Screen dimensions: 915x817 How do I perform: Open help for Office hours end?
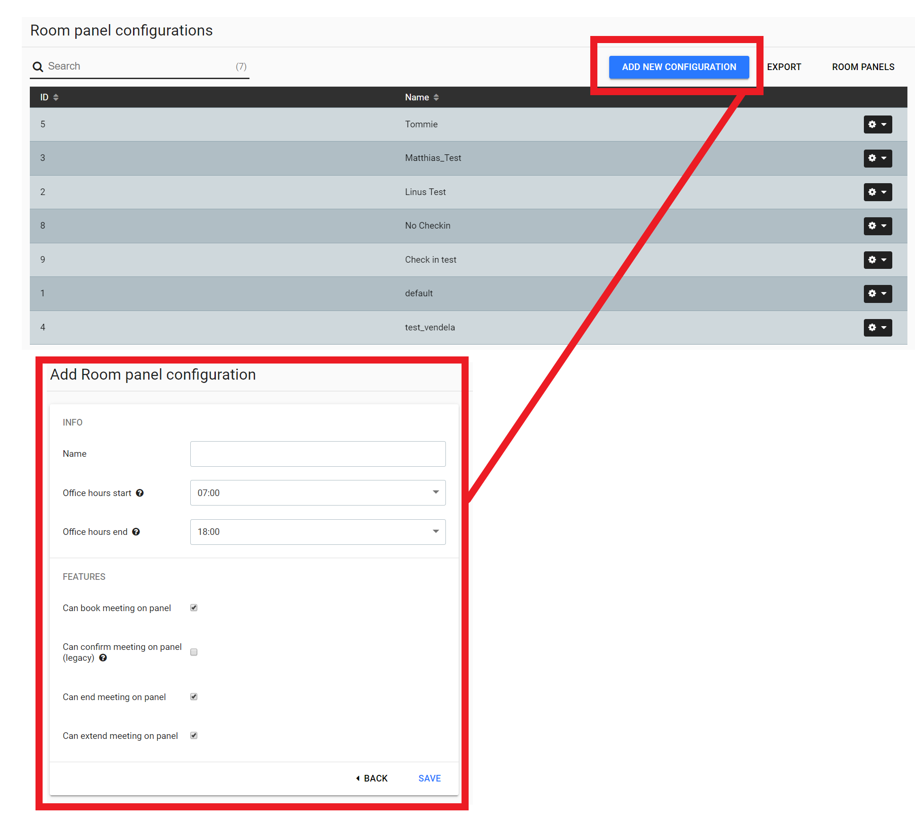coord(136,532)
